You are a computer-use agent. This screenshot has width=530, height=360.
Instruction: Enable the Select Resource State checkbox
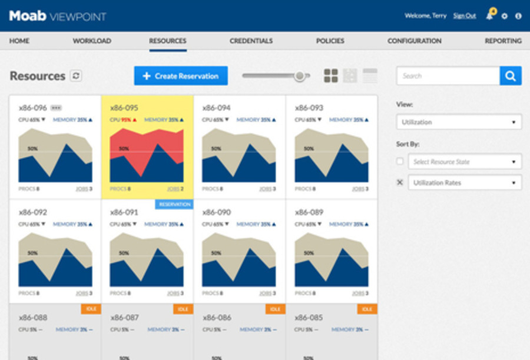400,161
